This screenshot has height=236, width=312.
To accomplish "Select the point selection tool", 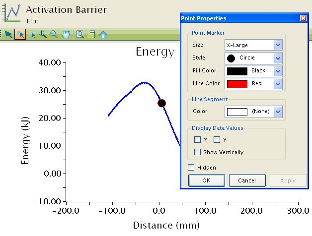I will tap(20, 34).
